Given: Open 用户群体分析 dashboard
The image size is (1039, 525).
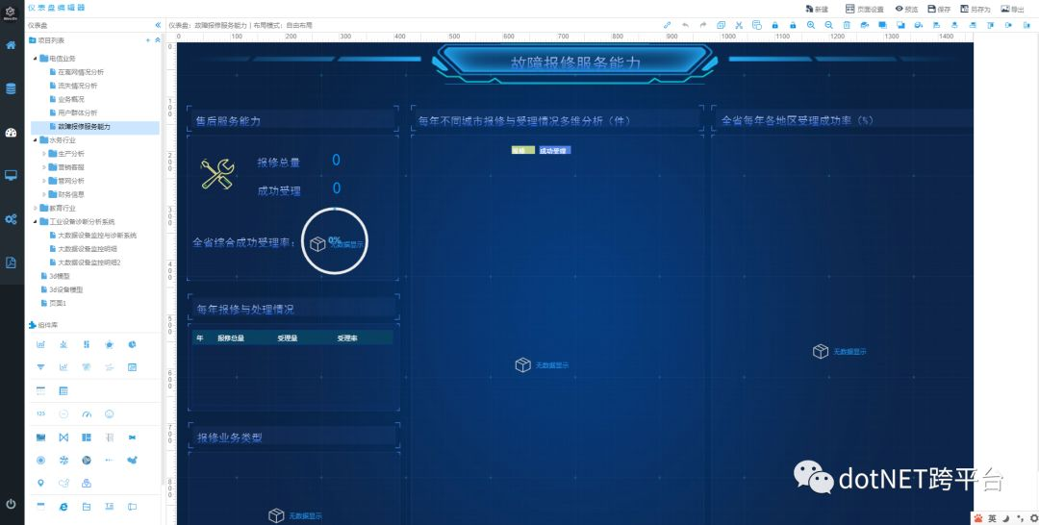Looking at the screenshot, I should point(78,112).
